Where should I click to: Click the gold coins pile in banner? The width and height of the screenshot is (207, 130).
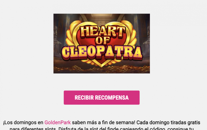pyautogui.click(x=102, y=69)
